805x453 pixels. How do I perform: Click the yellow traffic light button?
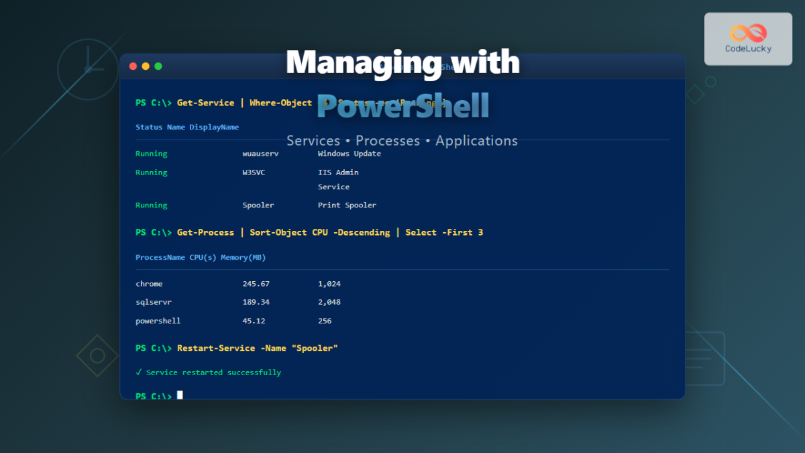click(x=146, y=66)
